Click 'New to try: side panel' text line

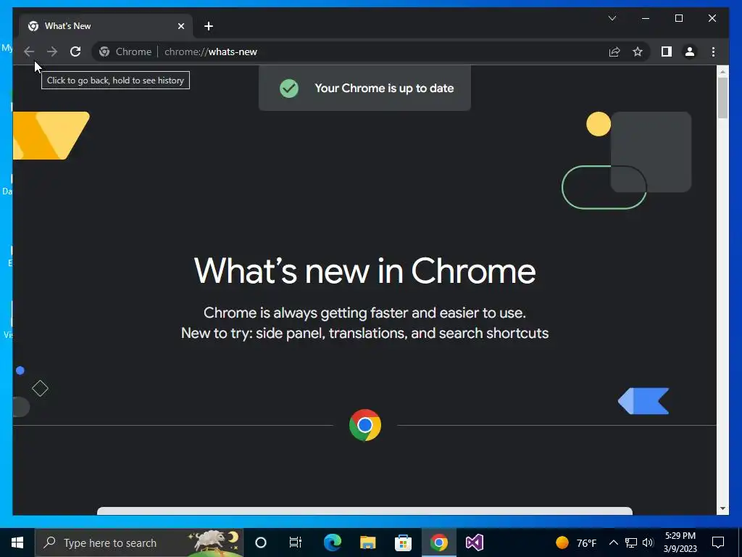[x=365, y=333]
